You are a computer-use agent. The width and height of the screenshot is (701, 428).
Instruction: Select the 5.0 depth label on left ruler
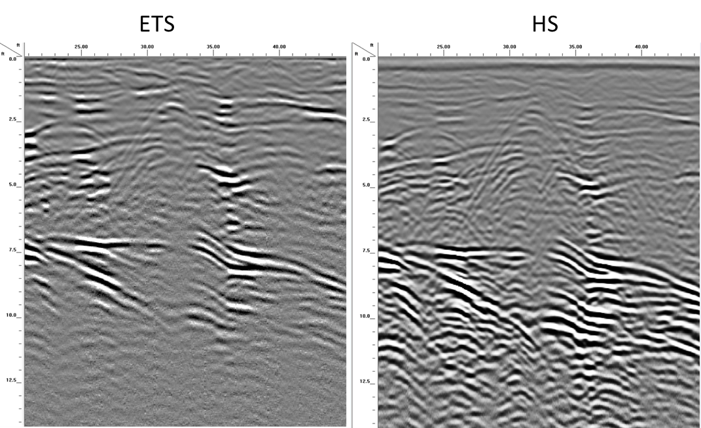pos(14,185)
